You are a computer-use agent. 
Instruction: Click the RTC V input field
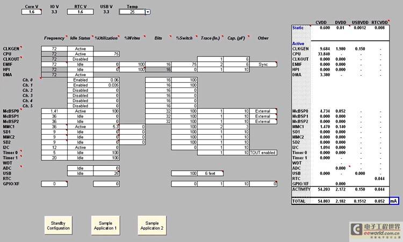(80, 12)
